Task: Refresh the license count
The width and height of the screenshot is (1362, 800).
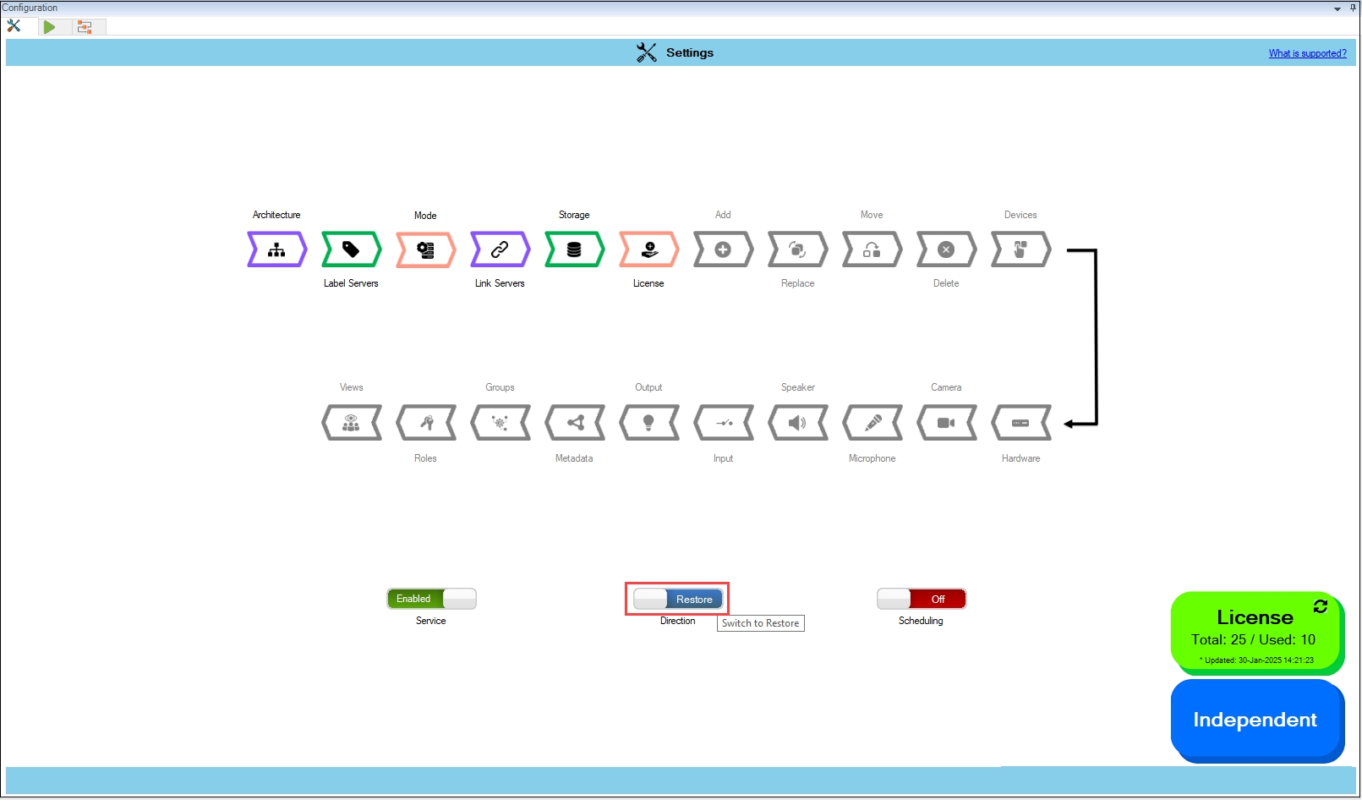Action: (x=1320, y=606)
